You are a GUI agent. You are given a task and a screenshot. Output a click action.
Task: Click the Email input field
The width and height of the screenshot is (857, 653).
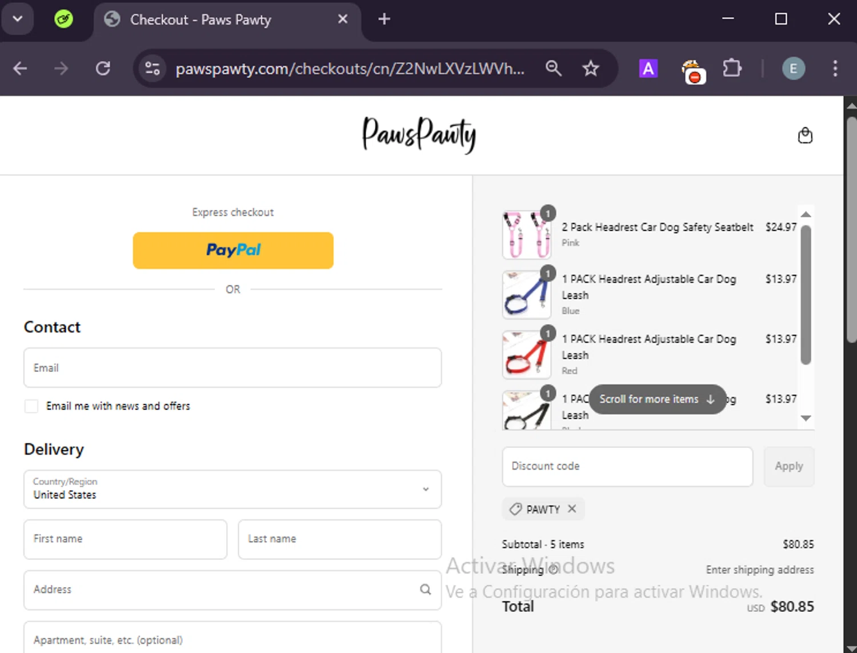233,368
